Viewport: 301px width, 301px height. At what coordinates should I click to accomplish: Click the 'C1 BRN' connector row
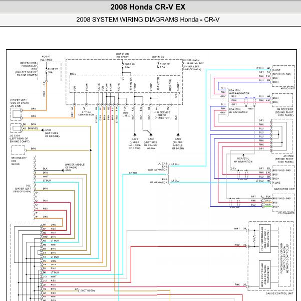[x=50, y=253]
